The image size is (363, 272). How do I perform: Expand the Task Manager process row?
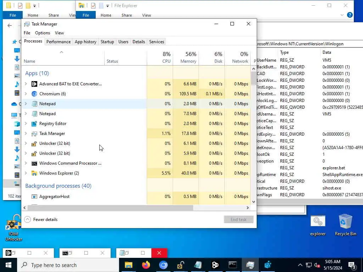[26, 134]
